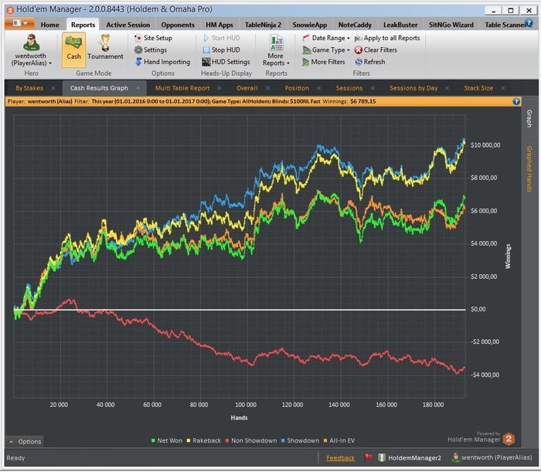The width and height of the screenshot is (541, 472).
Task: Expand the Options panel below the graph
Action: (x=25, y=442)
